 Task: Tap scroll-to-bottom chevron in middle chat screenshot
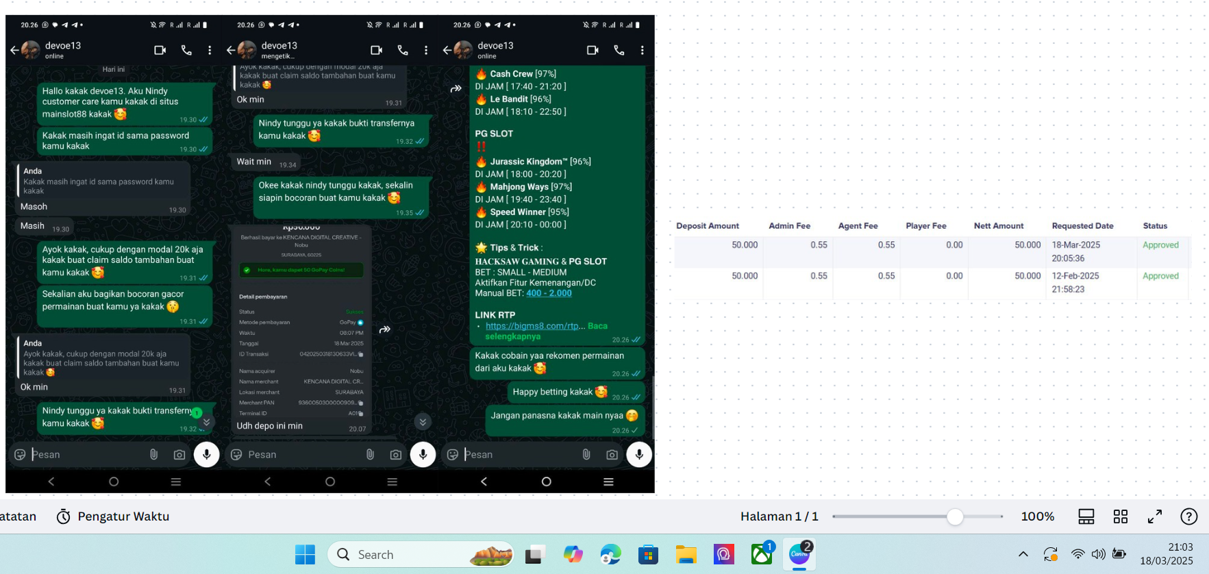coord(423,422)
